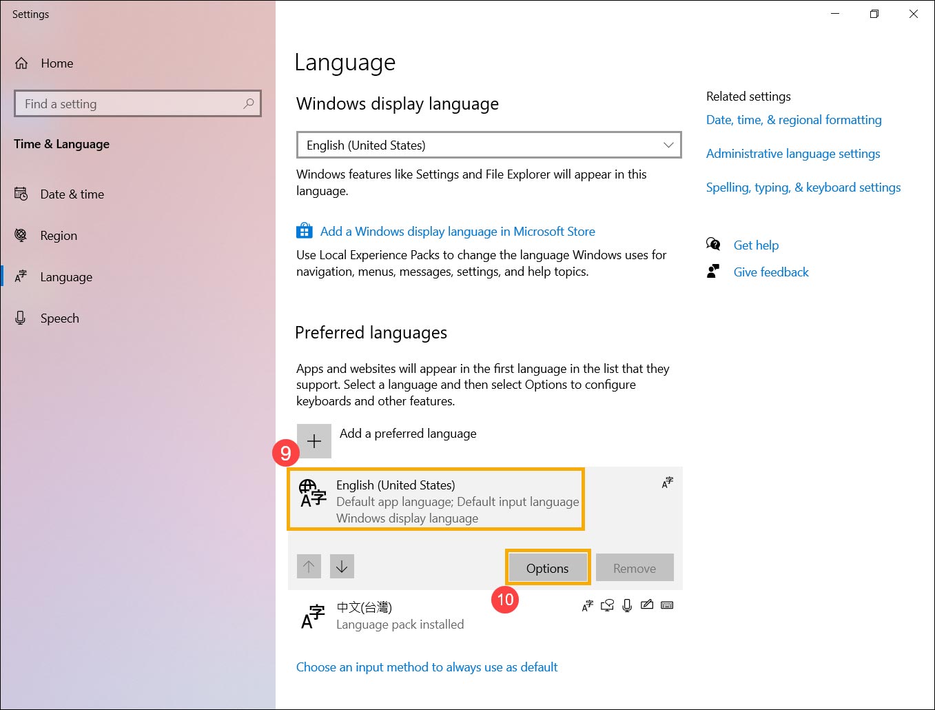This screenshot has width=935, height=710.
Task: Click the Time & Language heading
Action: pyautogui.click(x=61, y=144)
